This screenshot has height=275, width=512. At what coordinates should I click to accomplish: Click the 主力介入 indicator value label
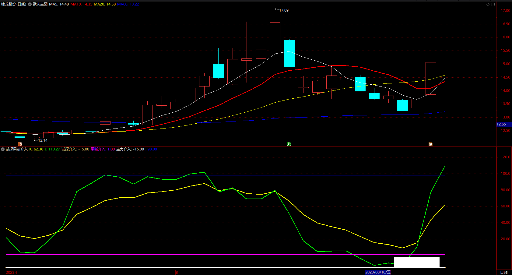pyautogui.click(x=130, y=149)
